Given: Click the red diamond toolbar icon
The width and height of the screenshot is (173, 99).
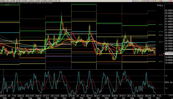Looking at the screenshot, I should pyautogui.click(x=155, y=1).
